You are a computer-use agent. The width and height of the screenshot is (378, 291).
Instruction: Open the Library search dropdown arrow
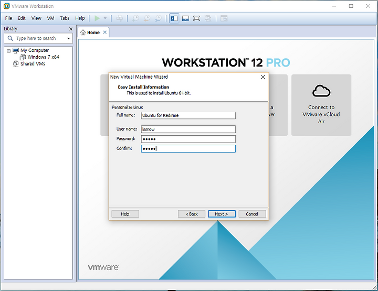[x=69, y=38]
